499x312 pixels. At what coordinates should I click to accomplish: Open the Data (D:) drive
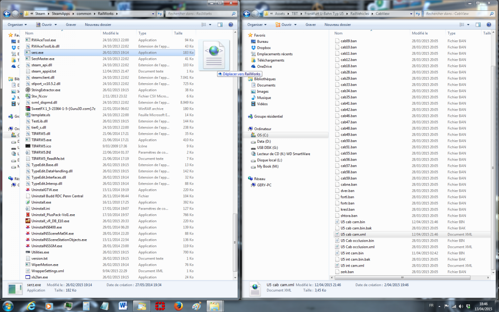click(x=264, y=141)
